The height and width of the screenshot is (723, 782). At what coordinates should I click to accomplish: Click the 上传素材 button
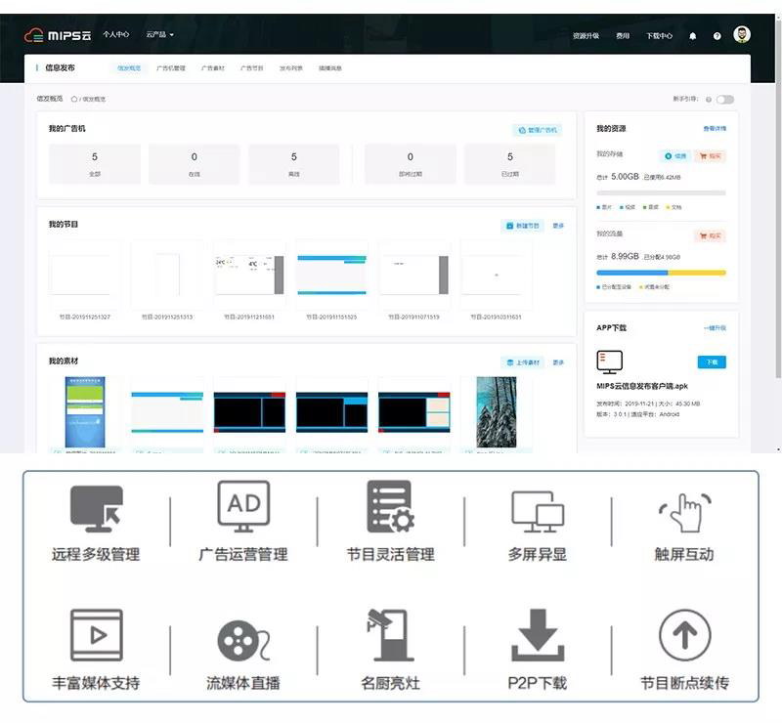(523, 362)
